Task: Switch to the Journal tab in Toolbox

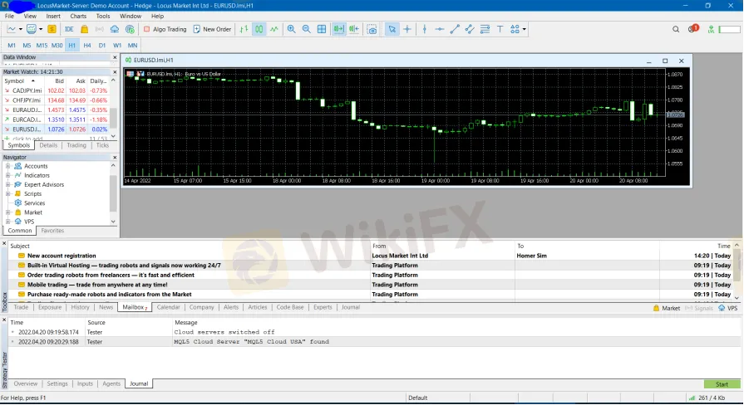Action: 350,307
